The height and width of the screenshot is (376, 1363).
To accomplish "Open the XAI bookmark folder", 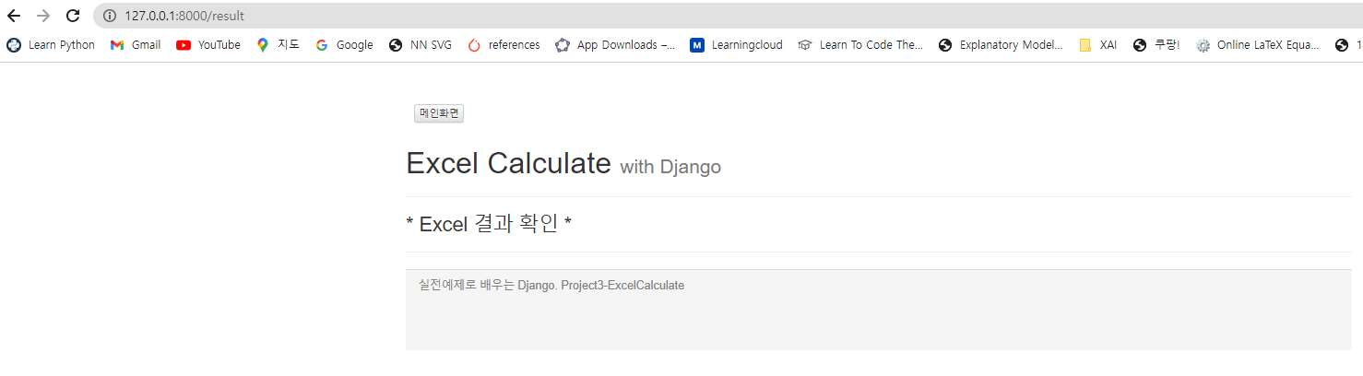I will point(1098,44).
